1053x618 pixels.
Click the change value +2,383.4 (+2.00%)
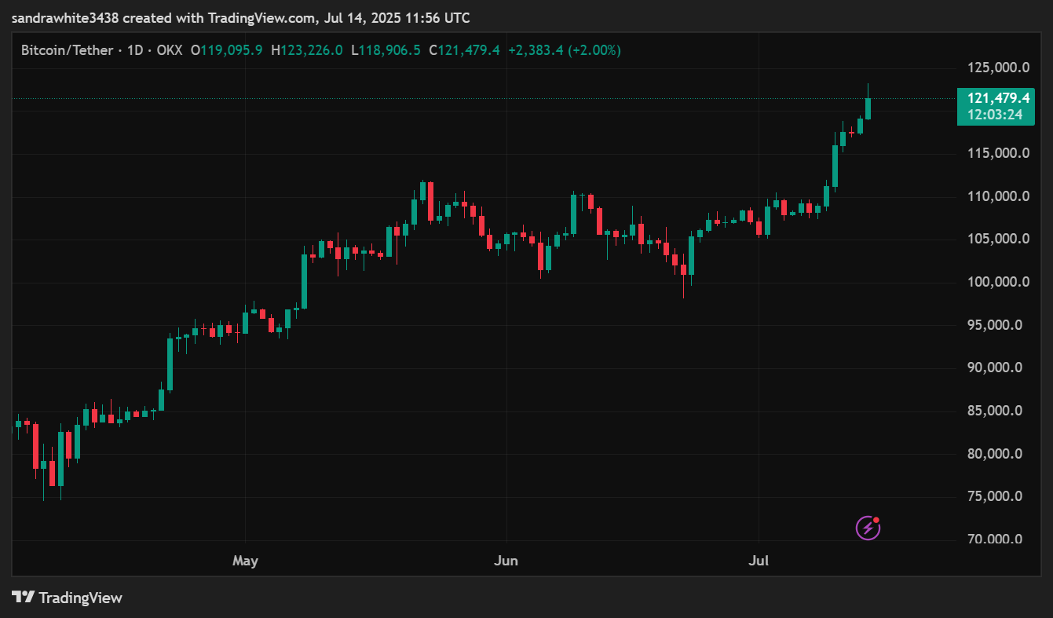(x=565, y=50)
